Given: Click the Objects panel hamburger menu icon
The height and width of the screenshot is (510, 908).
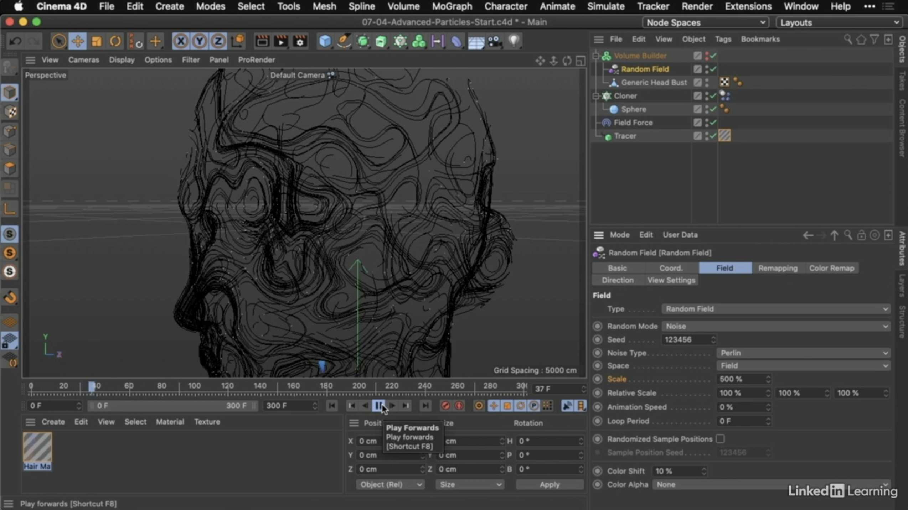Looking at the screenshot, I should point(598,39).
